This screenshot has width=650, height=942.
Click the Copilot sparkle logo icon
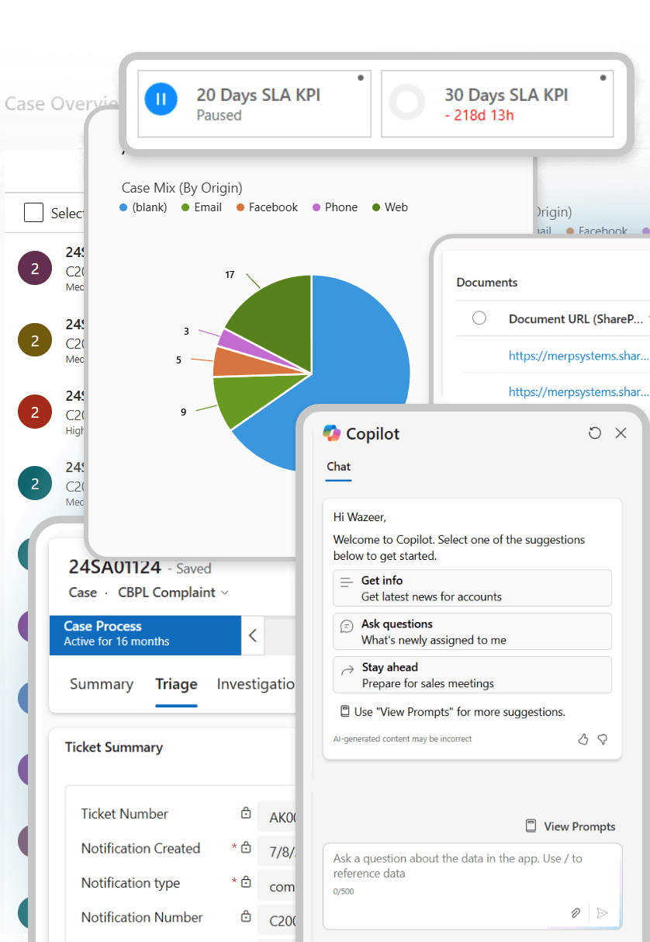332,433
